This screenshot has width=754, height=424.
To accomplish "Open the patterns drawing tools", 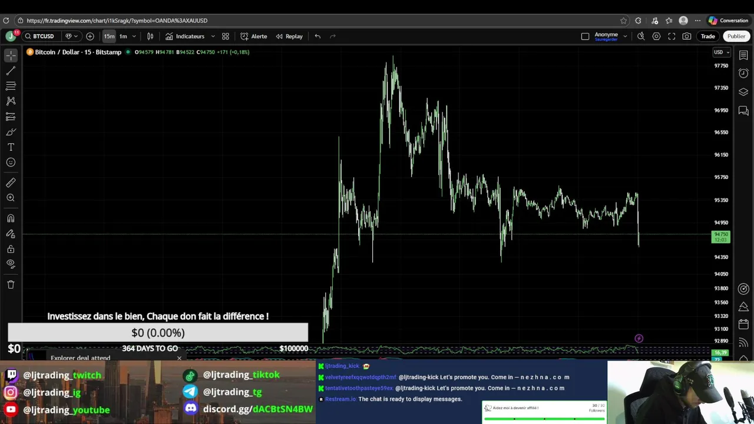I will pyautogui.click(x=11, y=101).
